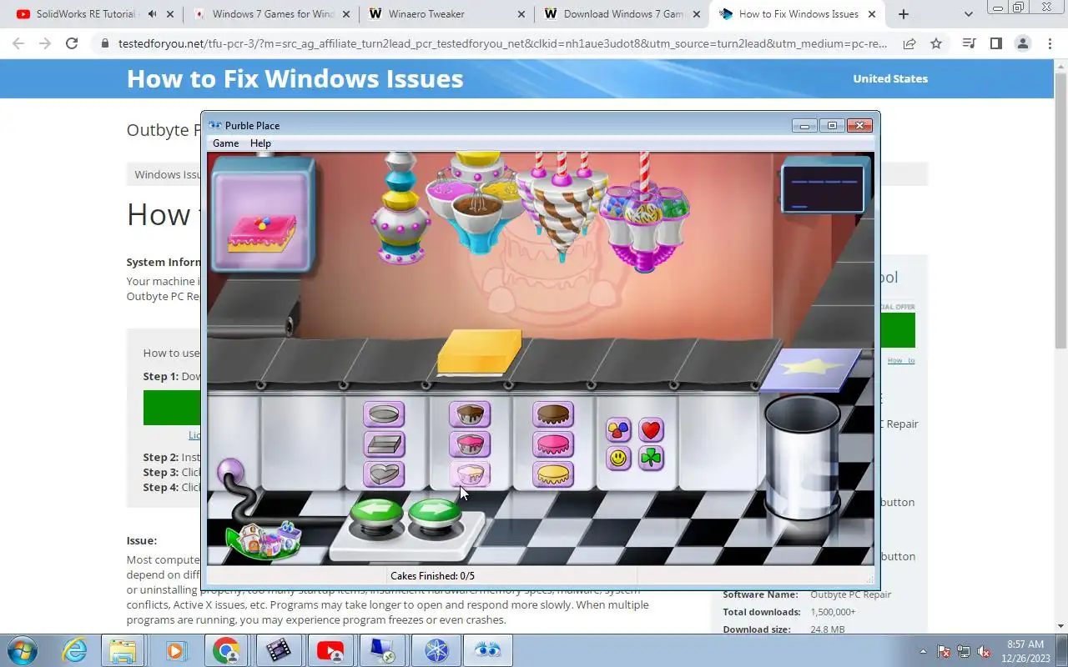Reload the current web page
Viewport: 1068px width, 667px height.
point(72,44)
